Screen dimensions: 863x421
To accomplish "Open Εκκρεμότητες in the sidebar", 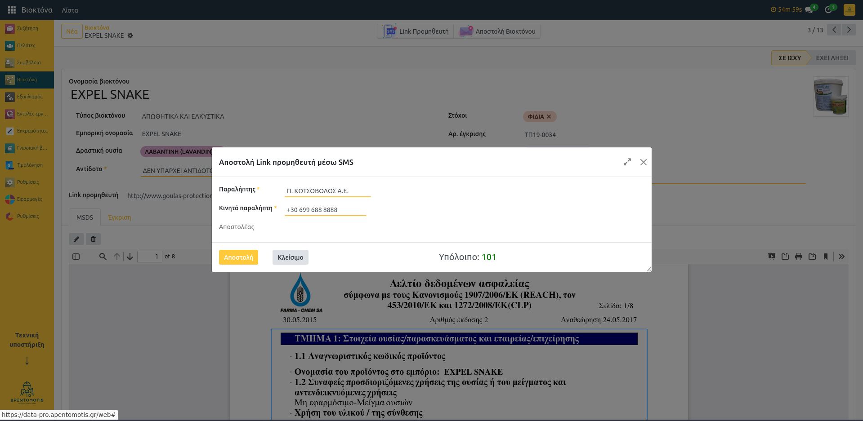I will 27,131.
